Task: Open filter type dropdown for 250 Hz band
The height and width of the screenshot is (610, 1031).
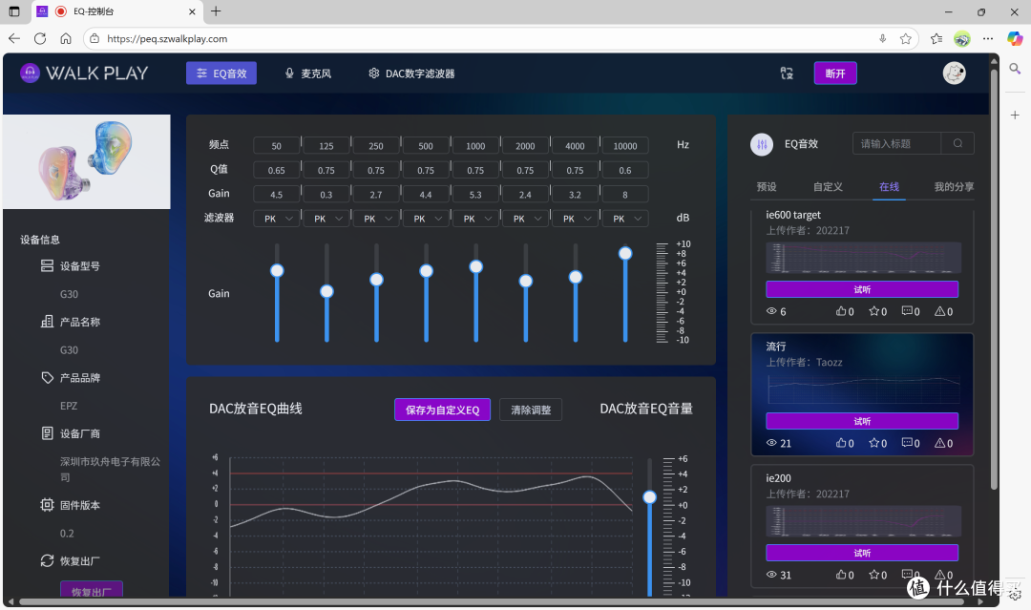Action: tap(376, 219)
